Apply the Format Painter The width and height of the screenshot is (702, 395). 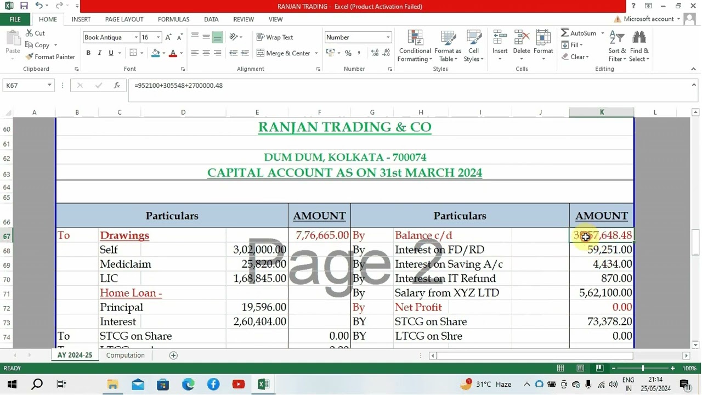pos(50,57)
